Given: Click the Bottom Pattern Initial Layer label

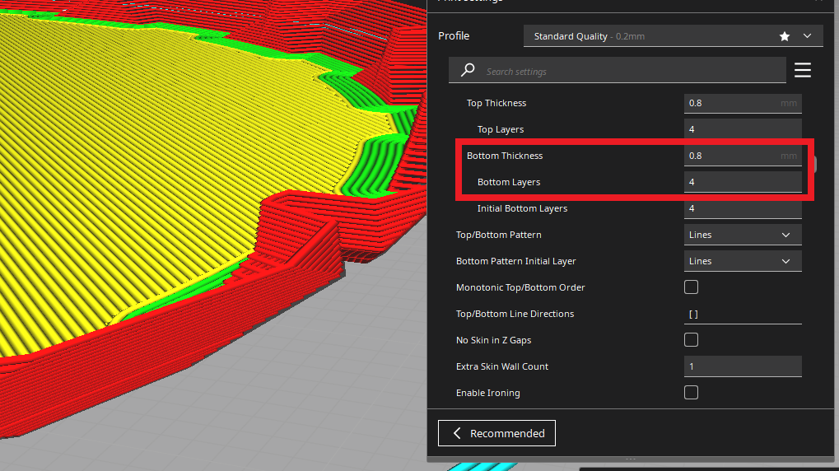Looking at the screenshot, I should [515, 261].
